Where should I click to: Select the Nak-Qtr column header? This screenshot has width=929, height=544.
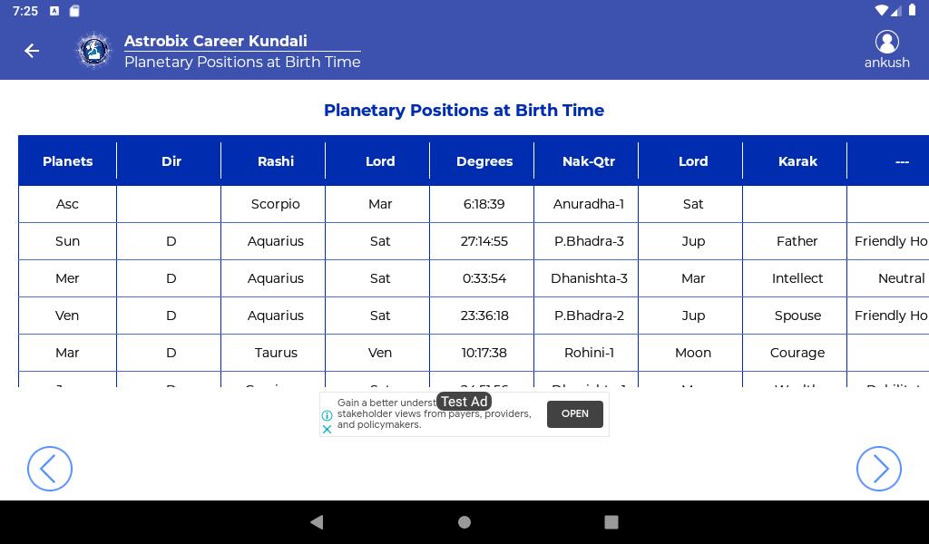(x=588, y=161)
